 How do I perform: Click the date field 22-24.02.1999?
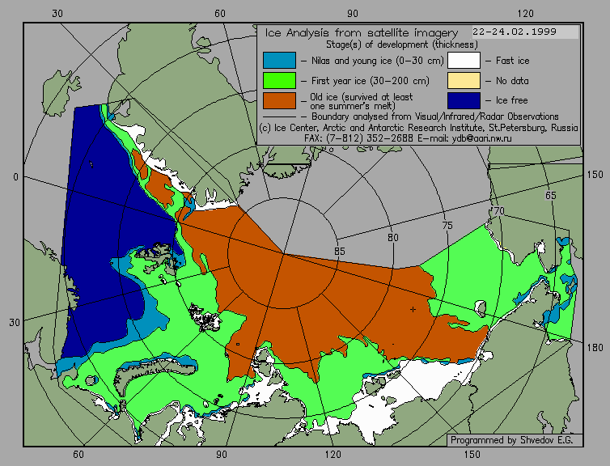coord(526,32)
